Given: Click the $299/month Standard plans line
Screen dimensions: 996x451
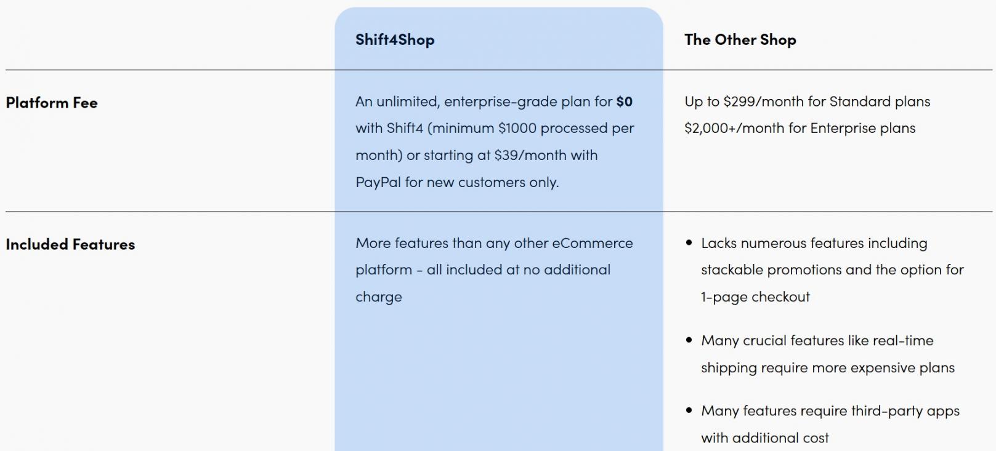Looking at the screenshot, I should (x=807, y=102).
